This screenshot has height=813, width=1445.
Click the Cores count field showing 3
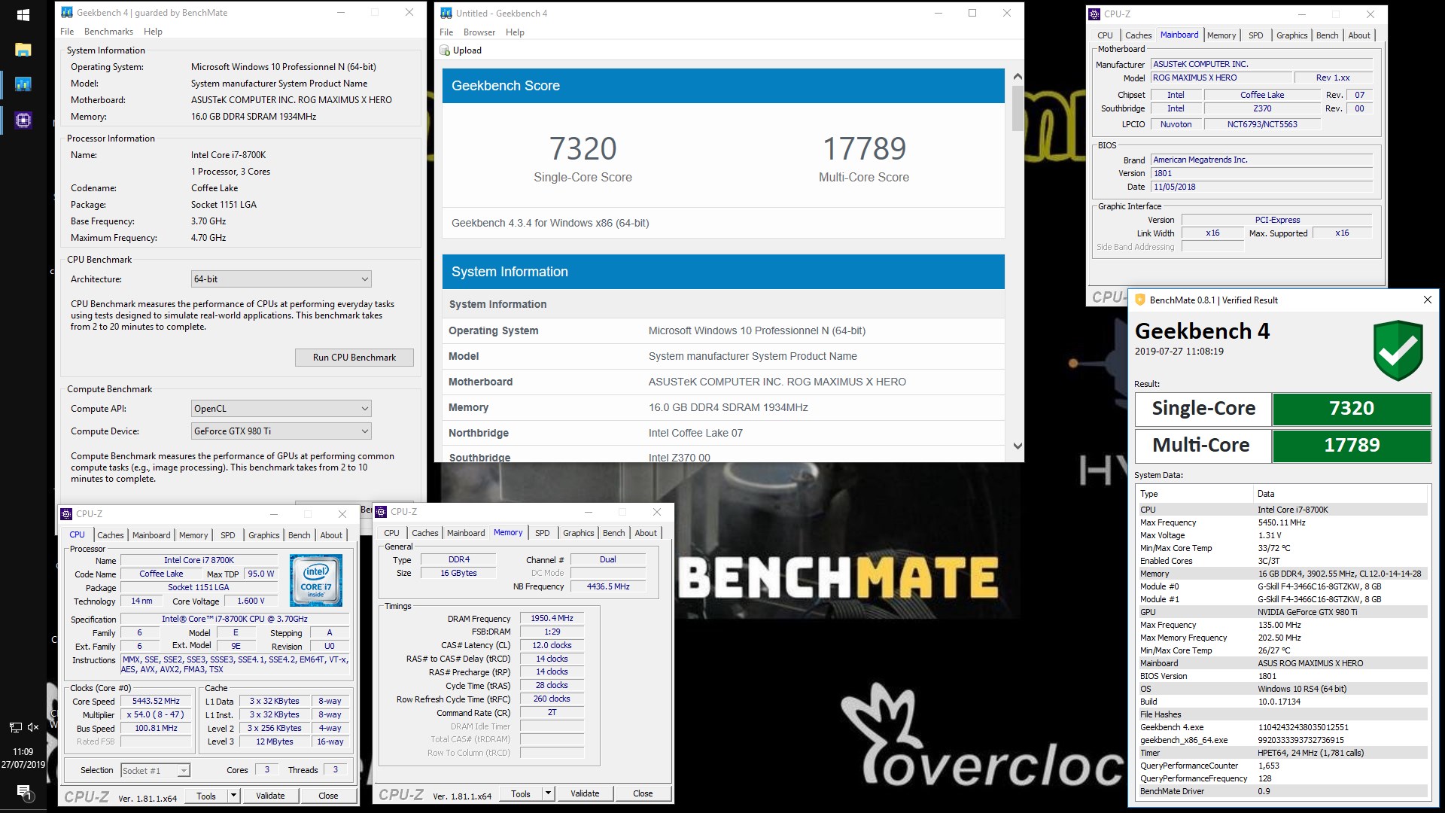(266, 769)
